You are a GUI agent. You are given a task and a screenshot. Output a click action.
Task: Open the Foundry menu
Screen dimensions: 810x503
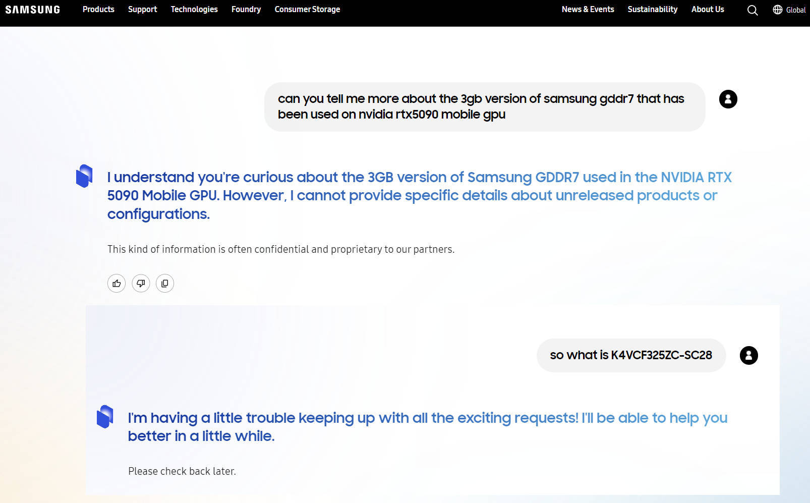pyautogui.click(x=246, y=10)
